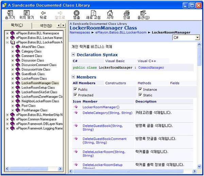Select NeighborLockerRoom Class in tree
Screen dimensions: 204x176
click(x=40, y=101)
